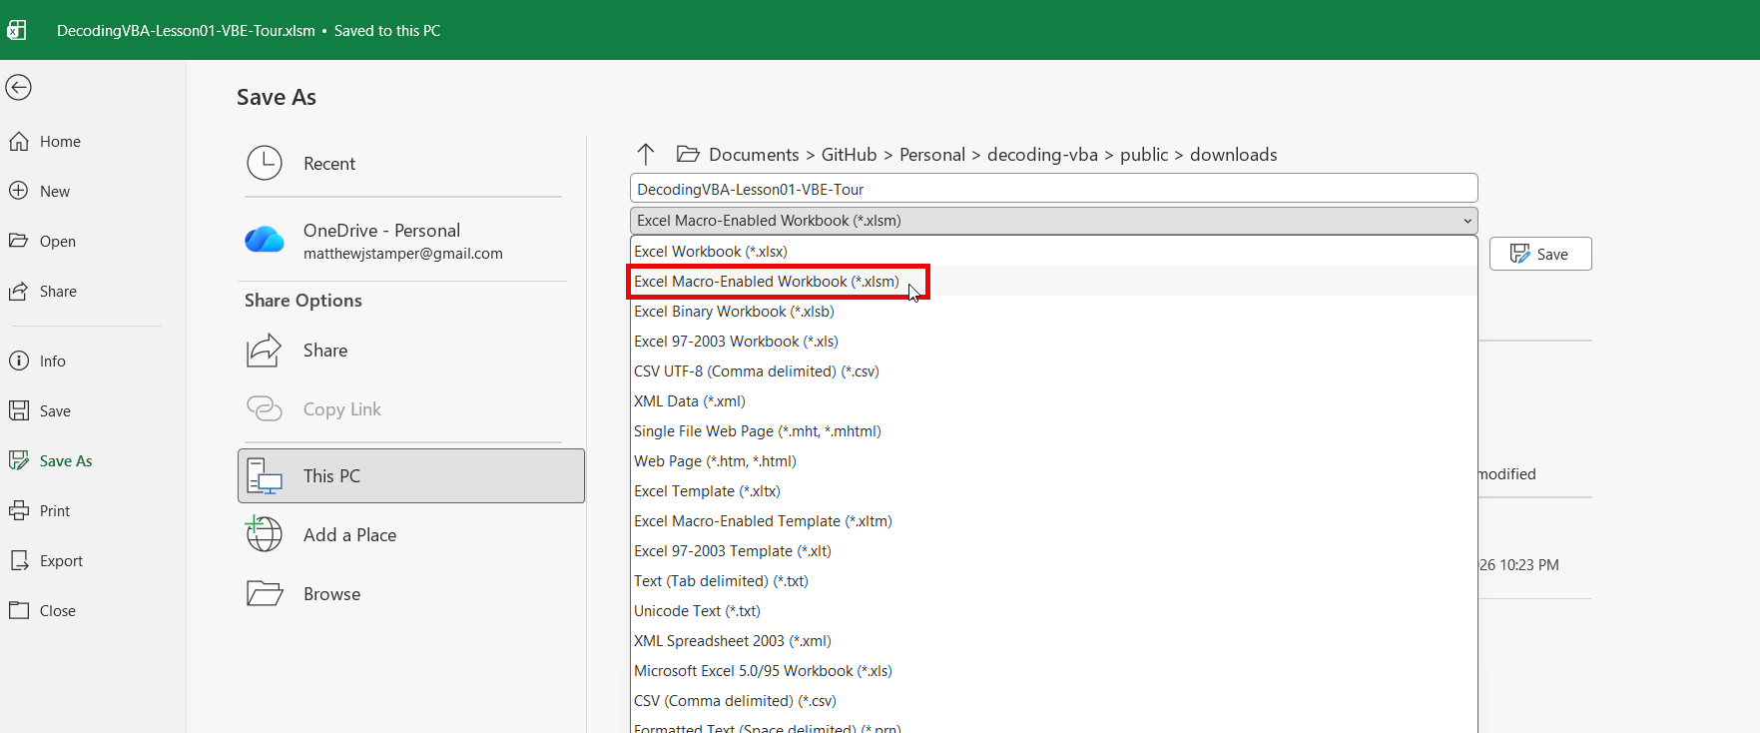Select Single File Web Page option
1760x733 pixels.
(x=1053, y=431)
